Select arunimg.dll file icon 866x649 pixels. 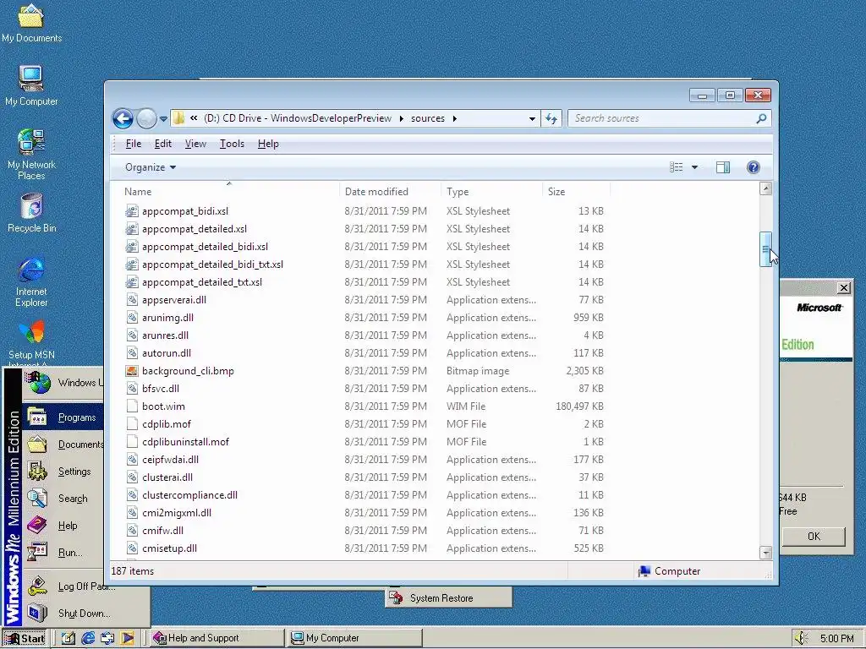click(131, 318)
